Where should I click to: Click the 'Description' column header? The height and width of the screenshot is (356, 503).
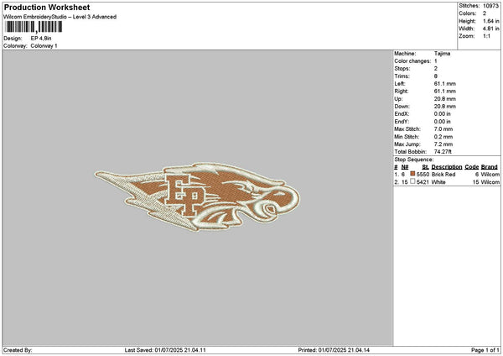coord(447,167)
